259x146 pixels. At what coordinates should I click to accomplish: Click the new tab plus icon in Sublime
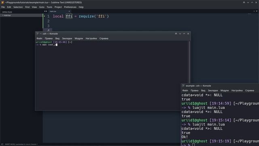254,11
